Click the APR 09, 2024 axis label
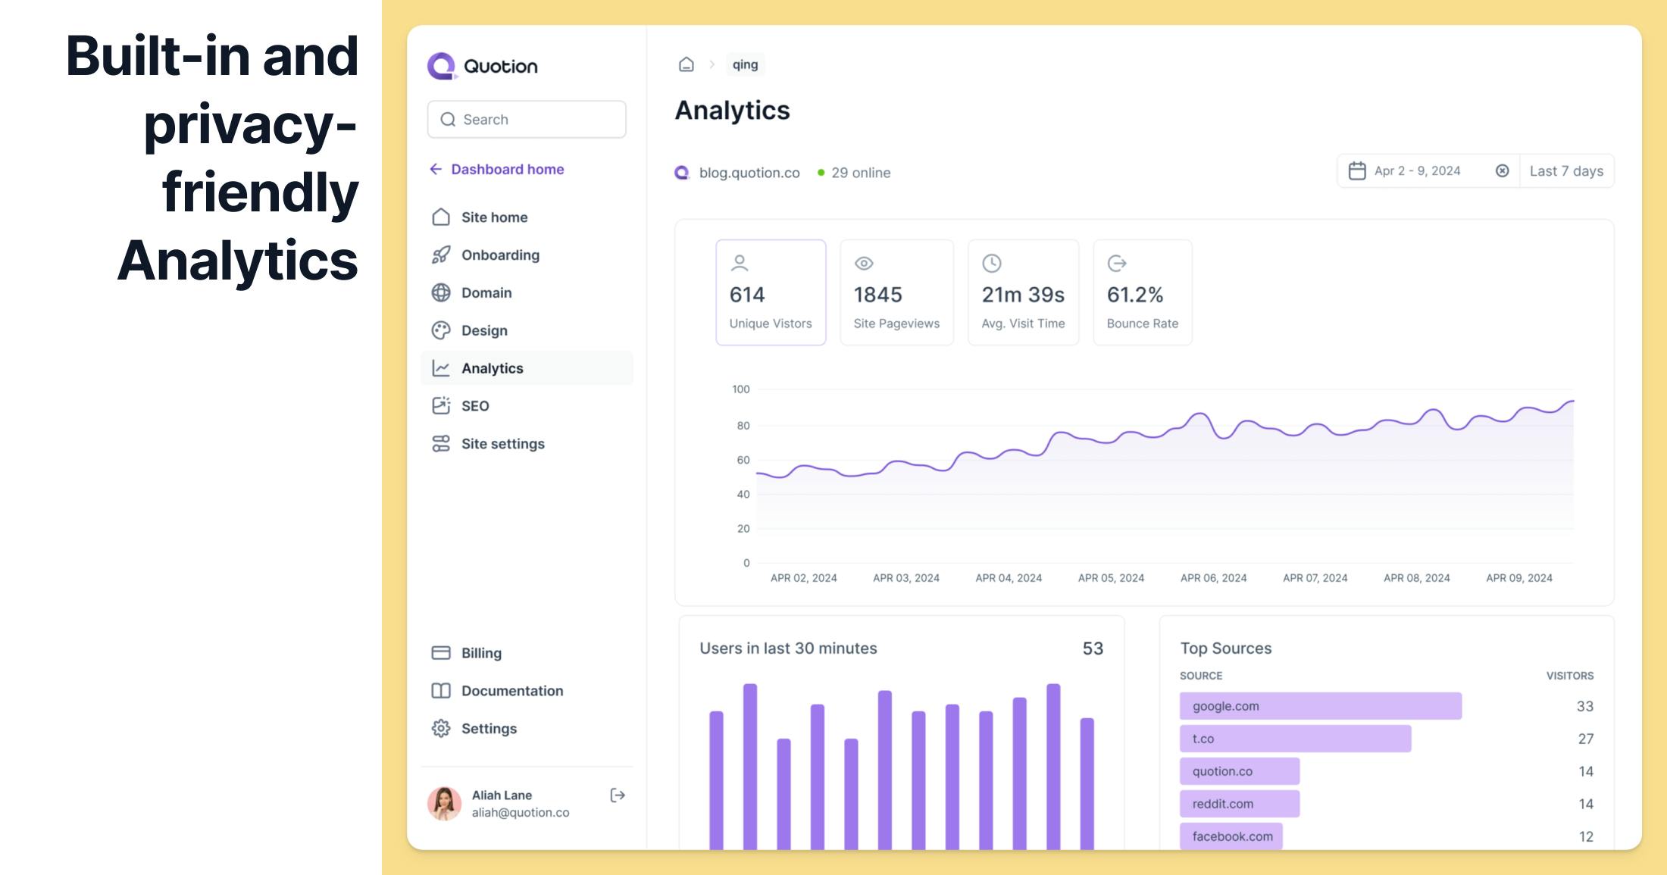1667x875 pixels. point(1519,578)
